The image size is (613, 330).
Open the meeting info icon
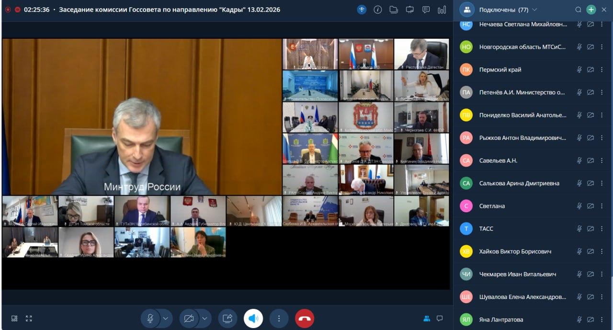coord(377,10)
